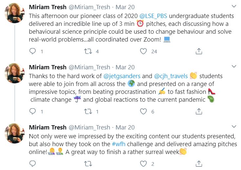Open more options chevron on second tweet
The image size is (241, 170).
click(x=234, y=67)
